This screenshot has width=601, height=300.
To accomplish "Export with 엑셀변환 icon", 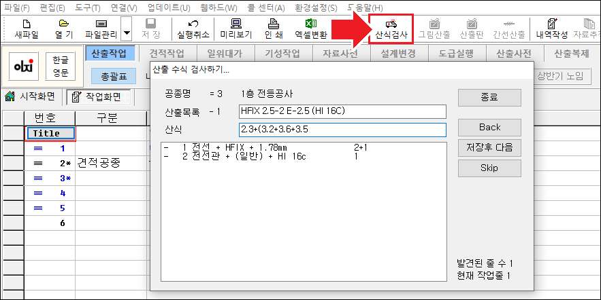I will [x=311, y=29].
